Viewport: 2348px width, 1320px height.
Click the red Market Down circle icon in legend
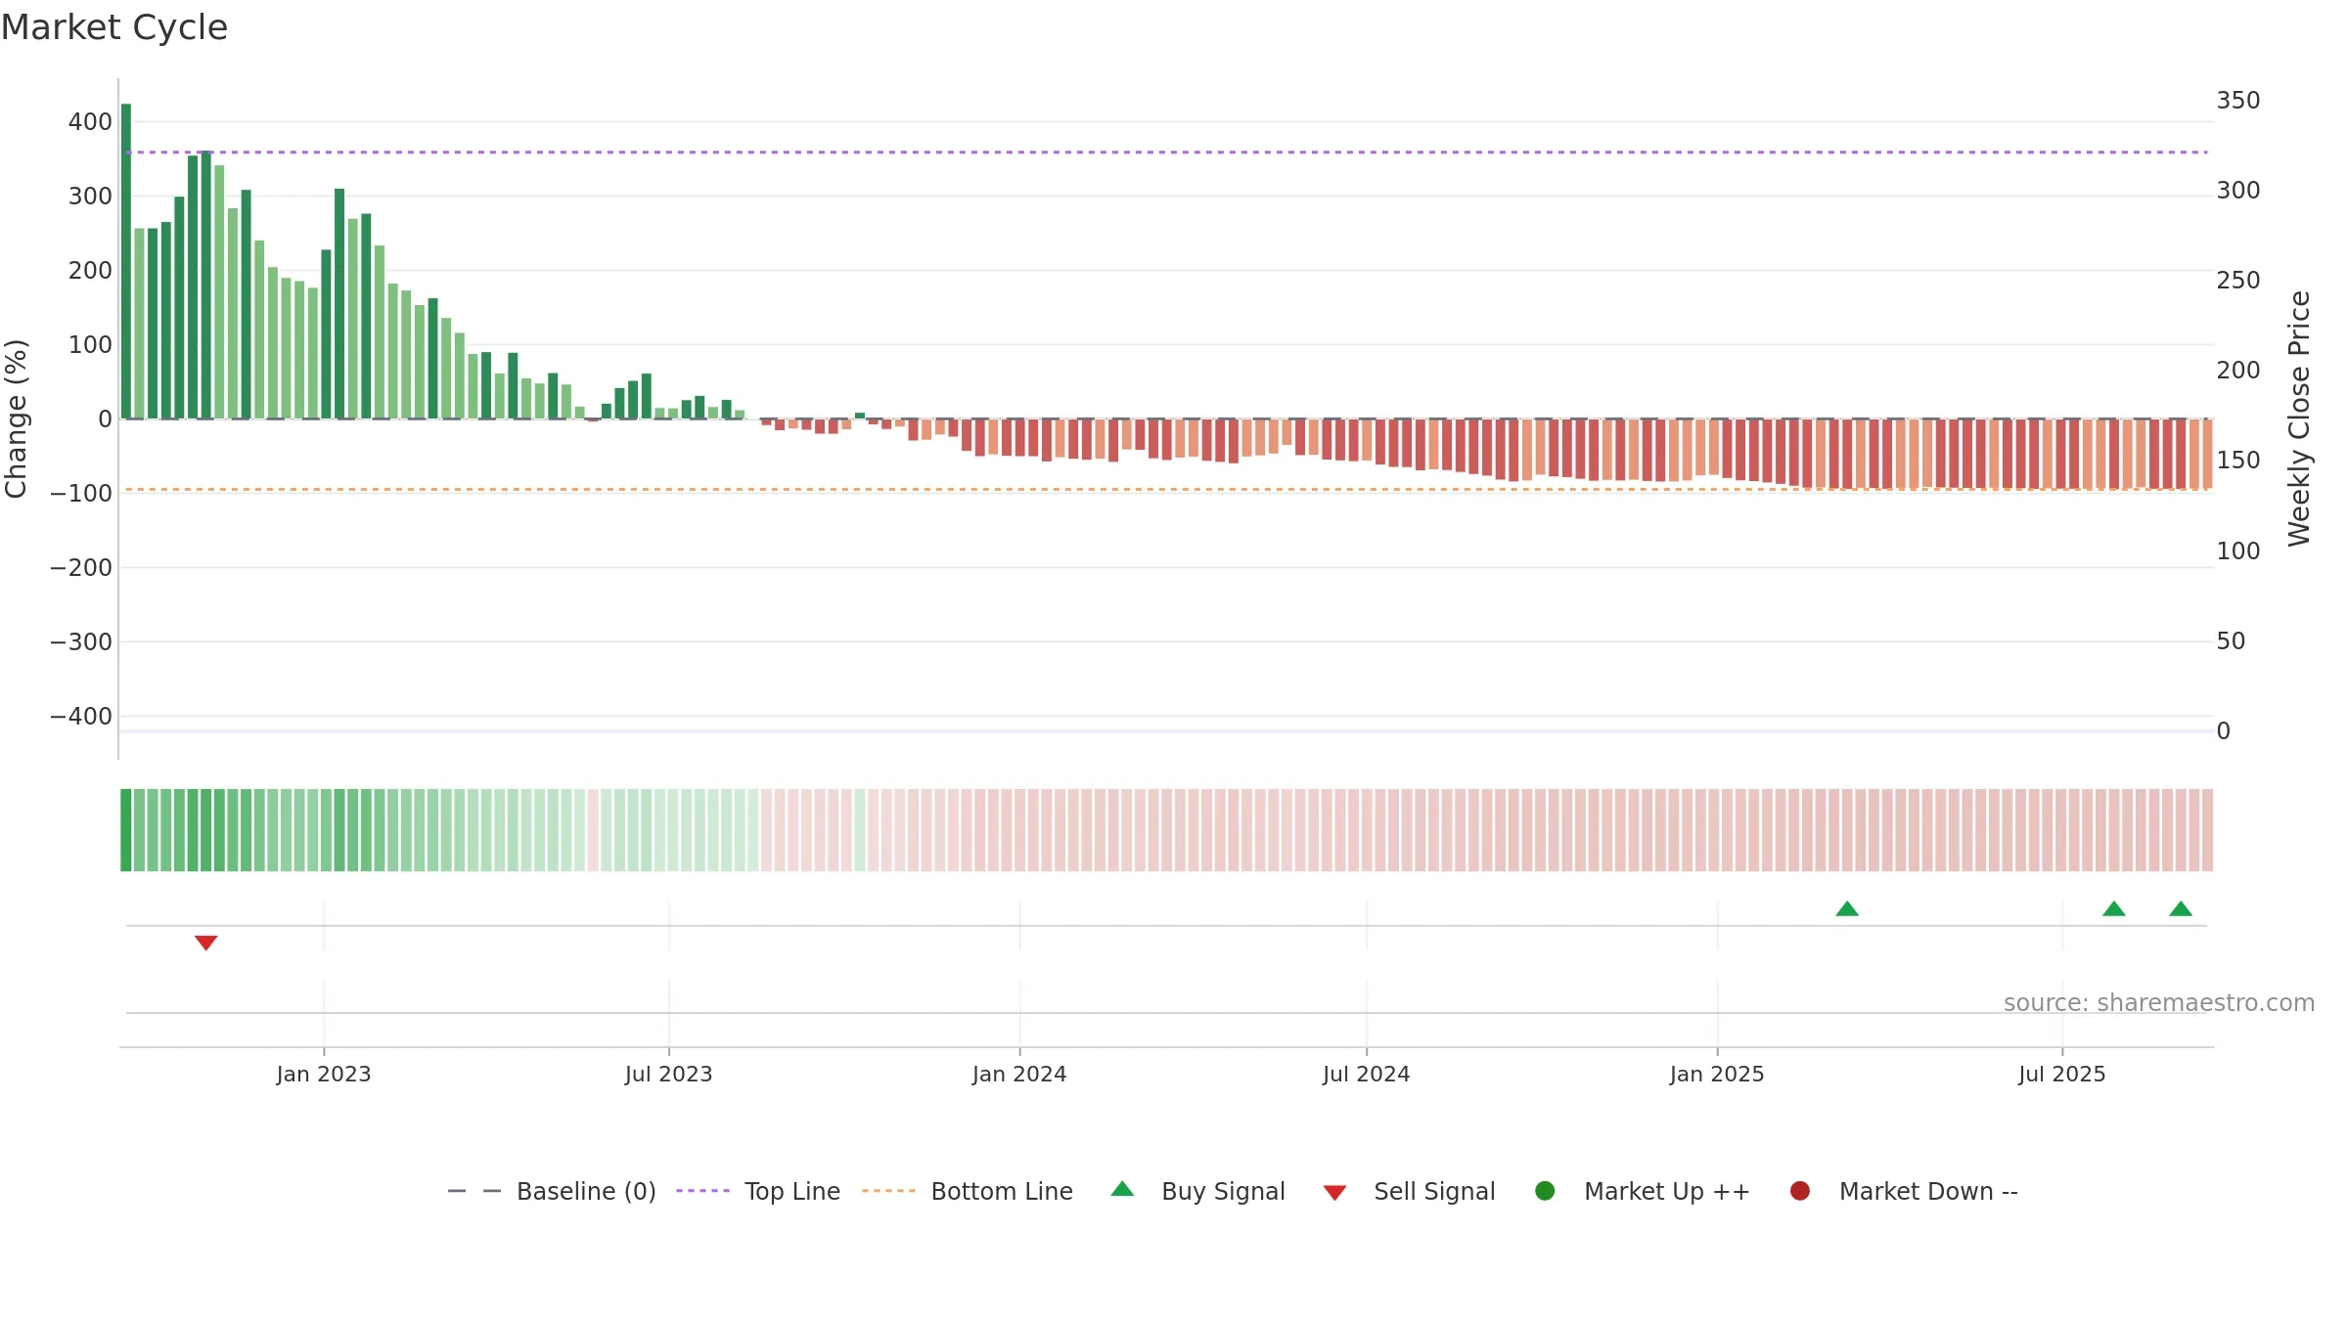coord(1800,1191)
